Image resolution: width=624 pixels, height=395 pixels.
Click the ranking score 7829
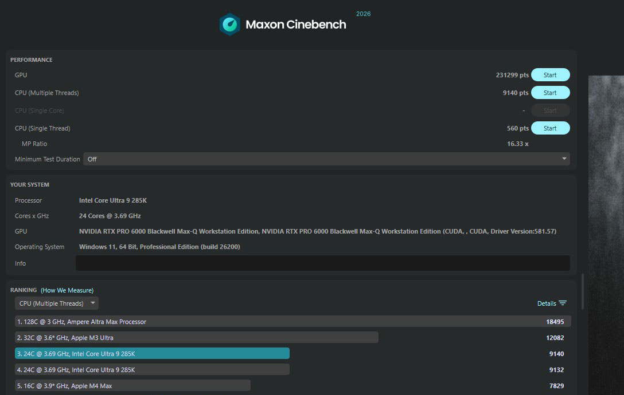[556, 386]
